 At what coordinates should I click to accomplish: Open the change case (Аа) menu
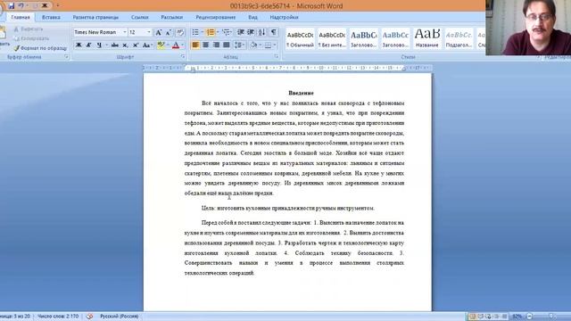click(x=146, y=45)
